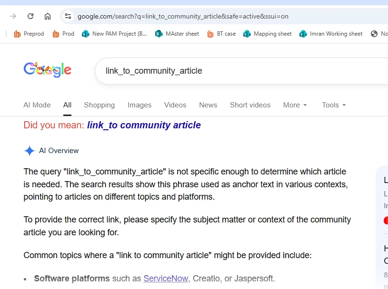The height and width of the screenshot is (289, 388).
Task: Open the Prod bookmark
Action: [63, 34]
